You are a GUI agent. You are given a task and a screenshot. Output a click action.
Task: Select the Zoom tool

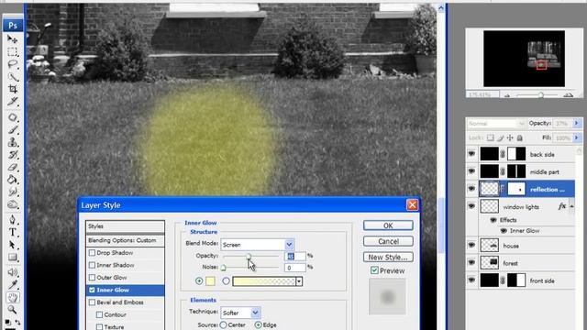[12, 310]
